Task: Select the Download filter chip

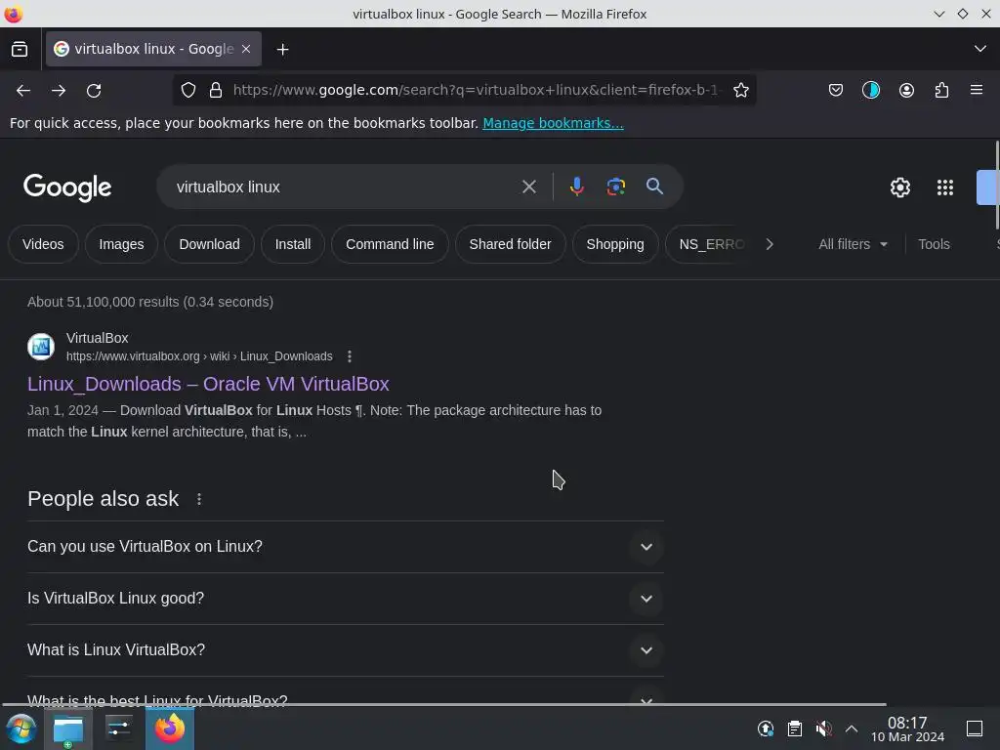Action: click(x=209, y=244)
